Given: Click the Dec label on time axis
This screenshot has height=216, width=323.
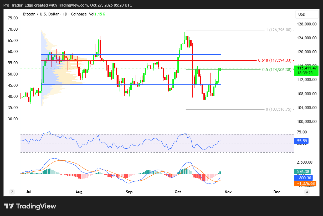Looking at the screenshot, I should (277, 192).
